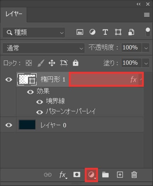Filter for type layers icon

(x=105, y=32)
